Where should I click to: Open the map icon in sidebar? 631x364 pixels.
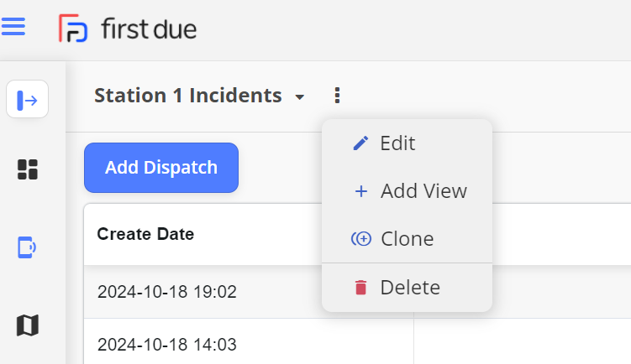(x=28, y=325)
